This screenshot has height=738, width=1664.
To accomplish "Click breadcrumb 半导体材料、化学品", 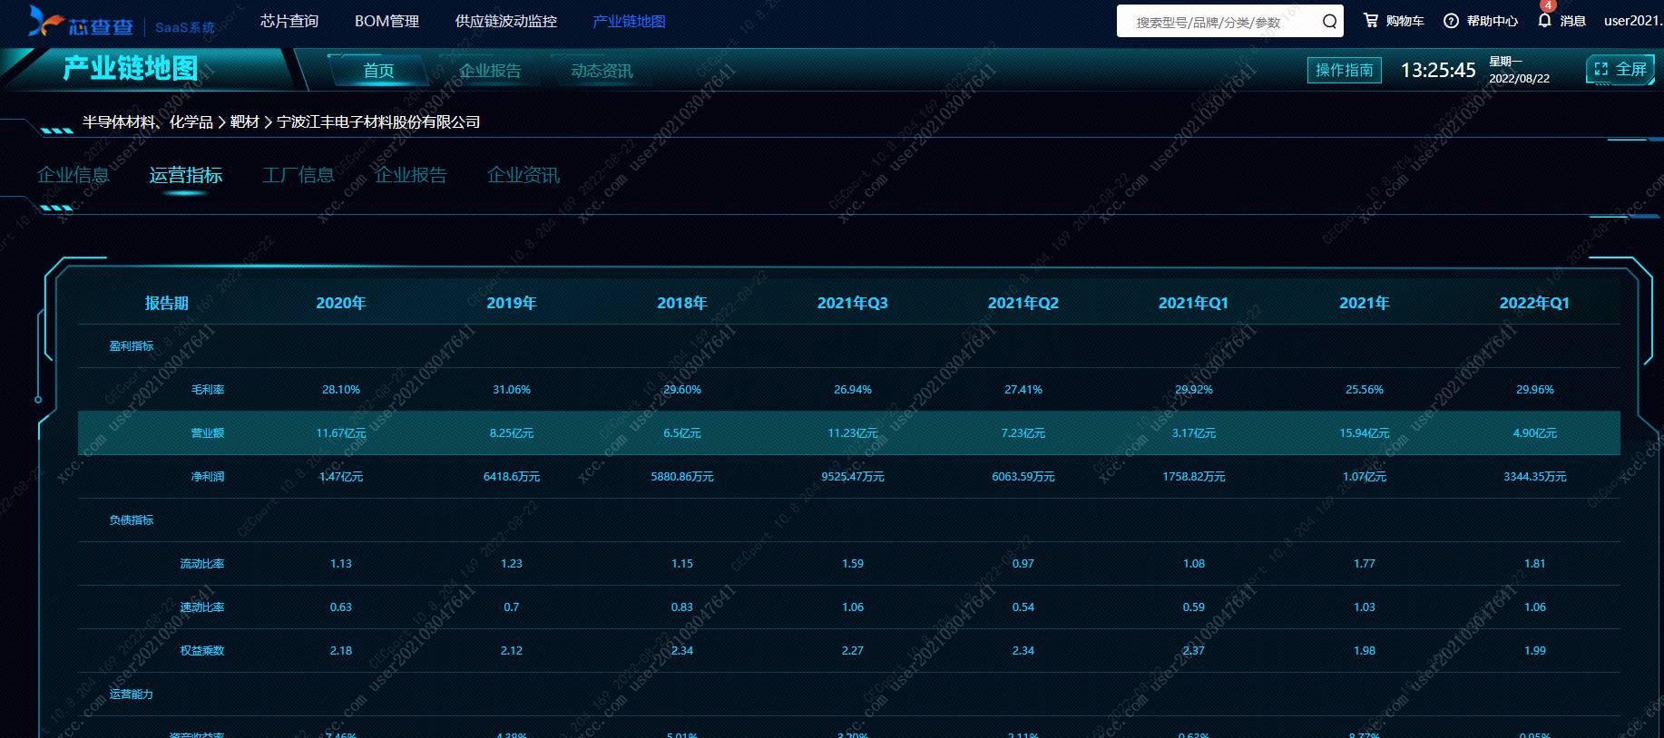I will coord(147,121).
